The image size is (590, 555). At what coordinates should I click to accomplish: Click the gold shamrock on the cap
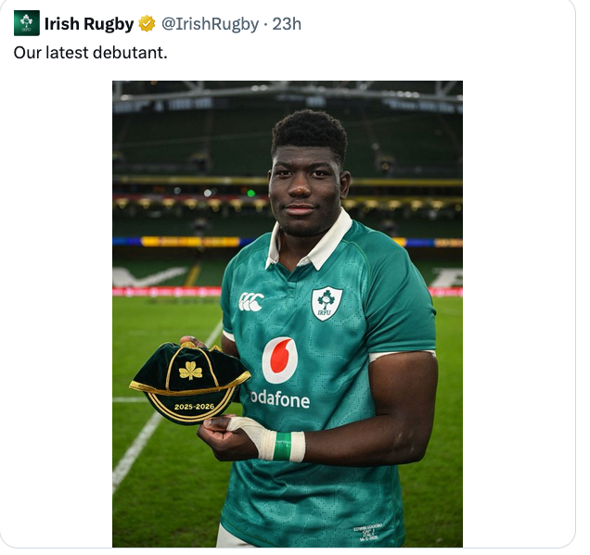click(191, 371)
